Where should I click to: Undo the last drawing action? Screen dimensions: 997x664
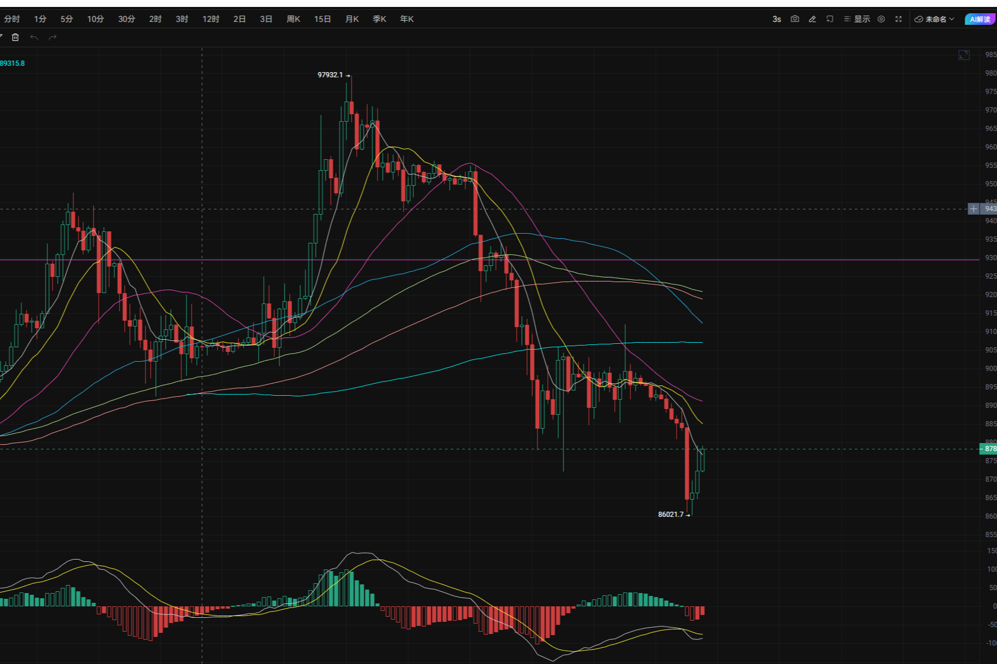(34, 37)
